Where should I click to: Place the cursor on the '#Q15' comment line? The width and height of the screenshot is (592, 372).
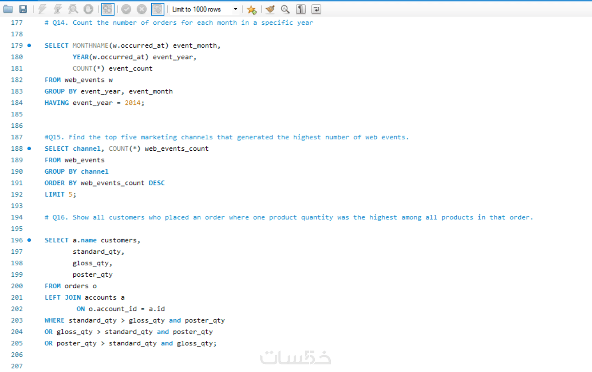(x=227, y=137)
